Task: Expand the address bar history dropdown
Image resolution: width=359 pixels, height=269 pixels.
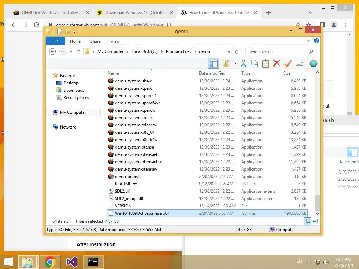Action: tap(229, 51)
